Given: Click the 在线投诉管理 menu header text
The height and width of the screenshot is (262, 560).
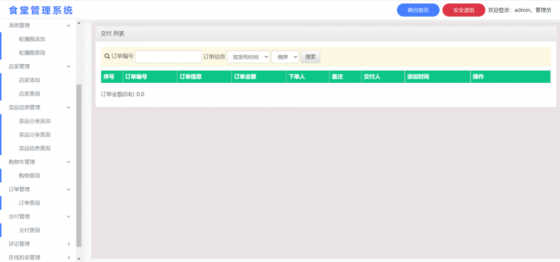Looking at the screenshot, I should 24,258.
